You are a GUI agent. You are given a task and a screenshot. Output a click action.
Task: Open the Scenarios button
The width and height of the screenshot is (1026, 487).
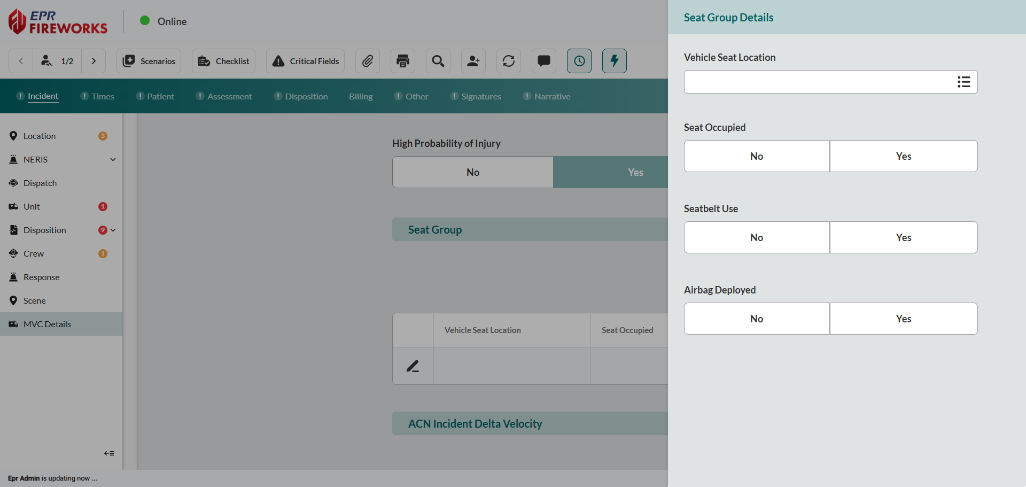tap(149, 61)
